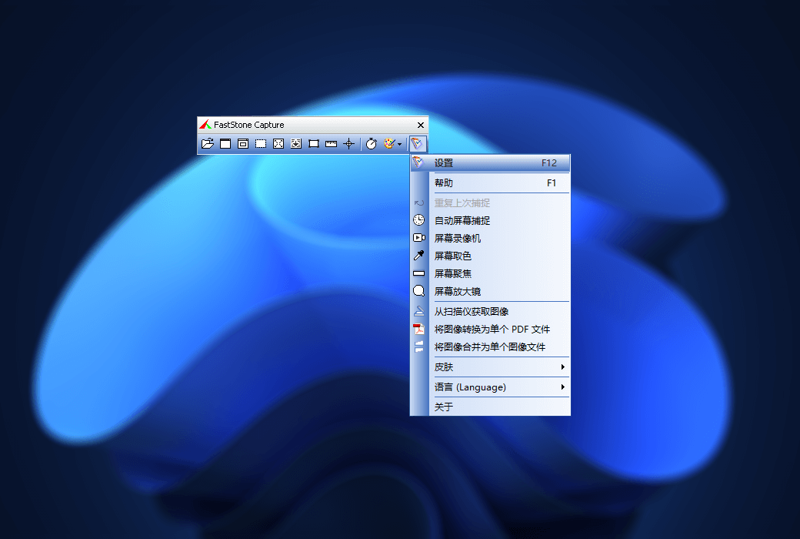
Task: Select the Capture Fixed-Size Region tool
Action: [314, 143]
